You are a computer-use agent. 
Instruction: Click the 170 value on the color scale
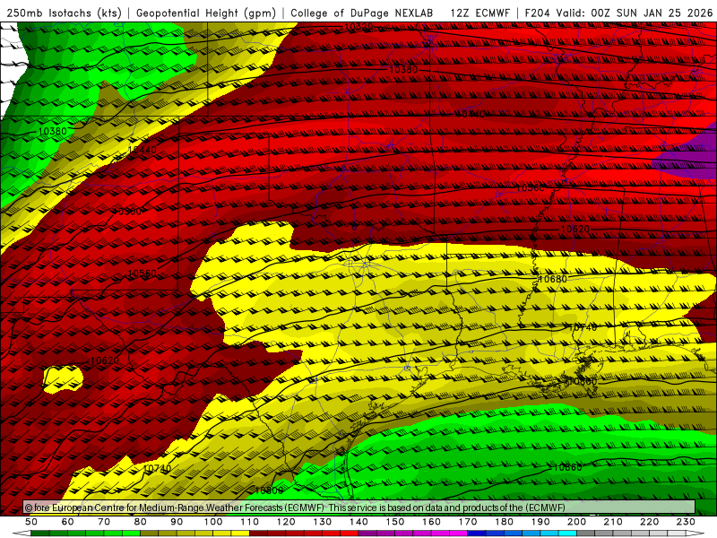(468, 522)
